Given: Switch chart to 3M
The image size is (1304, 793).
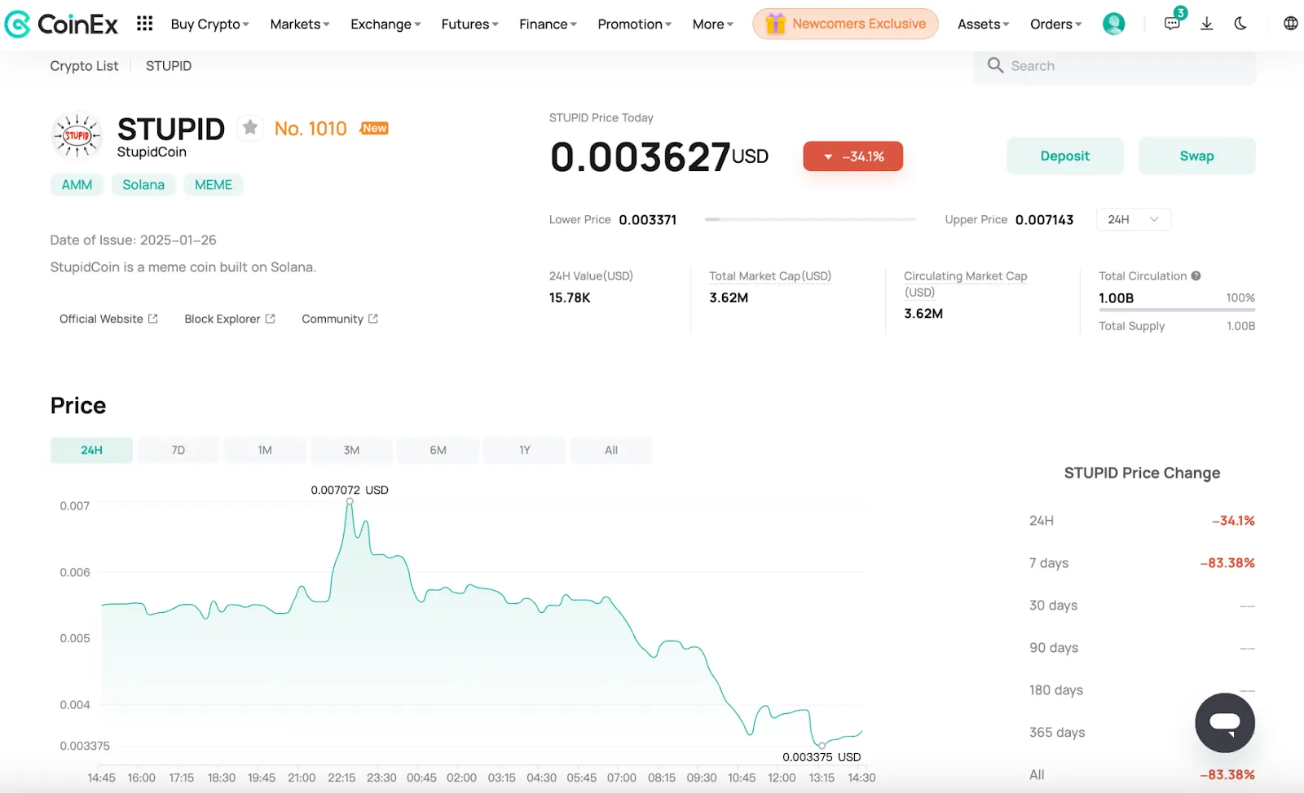Looking at the screenshot, I should (351, 450).
